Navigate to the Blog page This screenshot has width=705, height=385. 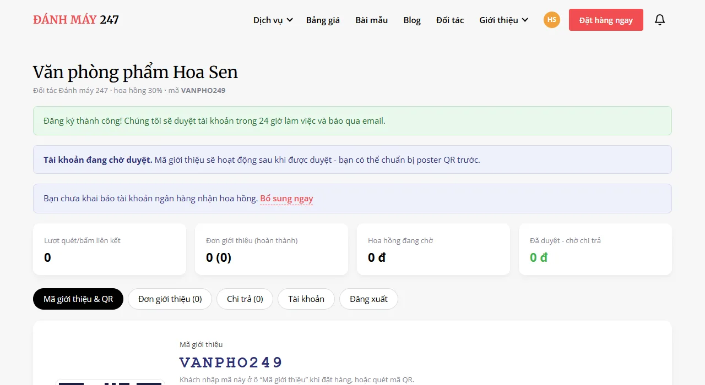[x=412, y=20]
